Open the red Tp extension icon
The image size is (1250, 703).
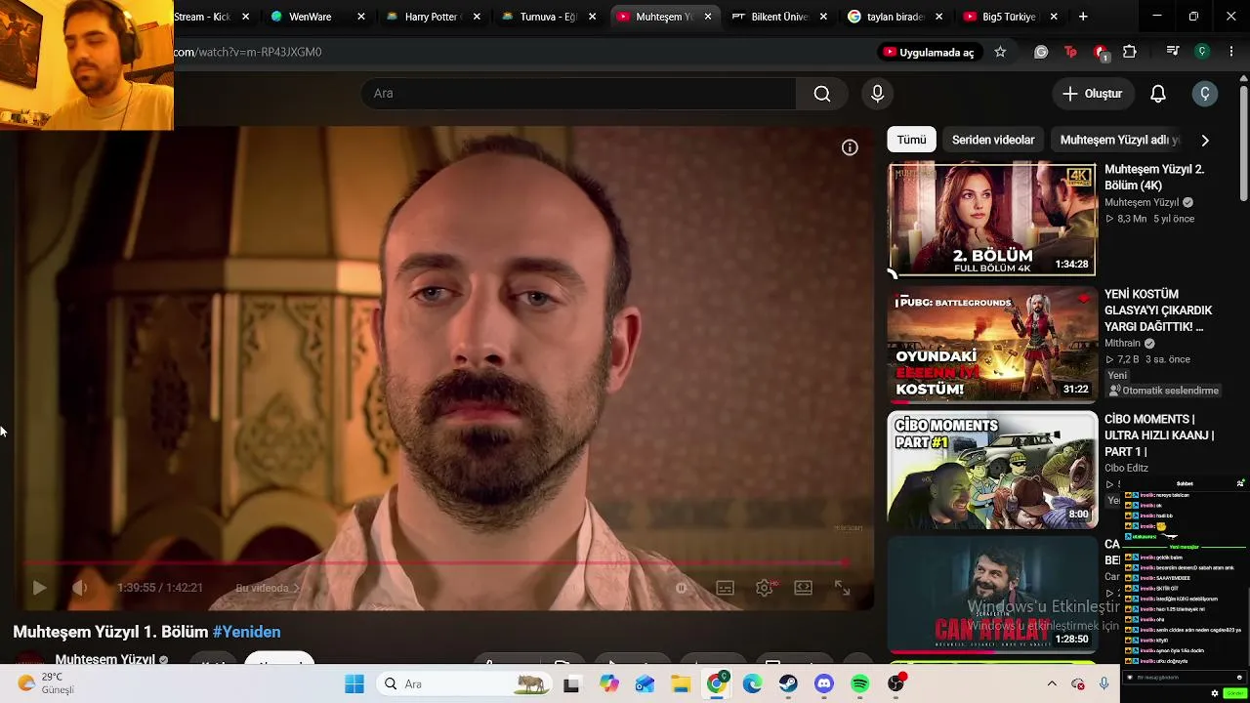(1070, 52)
